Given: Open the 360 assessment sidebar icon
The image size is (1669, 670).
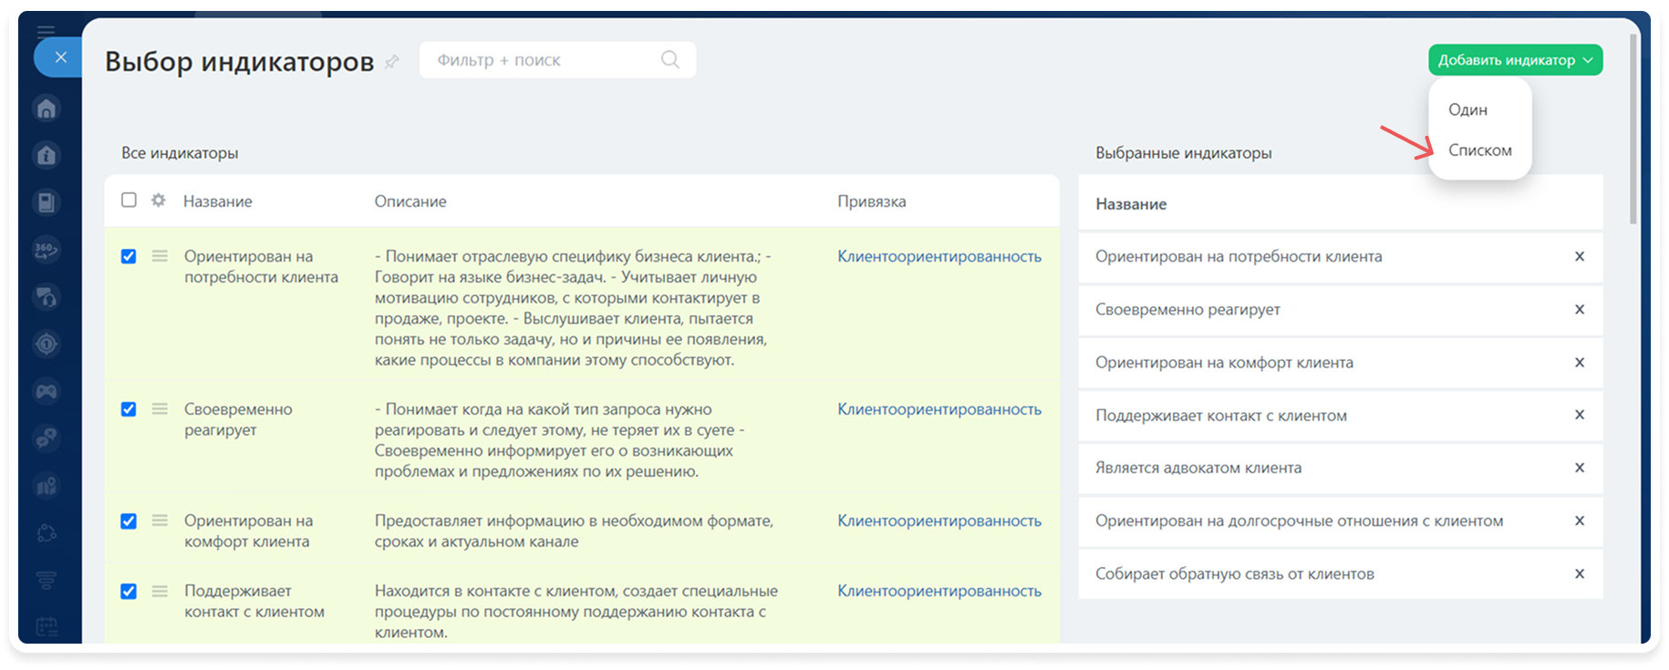Looking at the screenshot, I should coord(47,249).
